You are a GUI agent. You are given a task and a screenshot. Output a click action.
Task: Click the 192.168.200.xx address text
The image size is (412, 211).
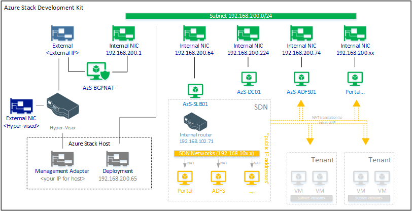coord(355,53)
